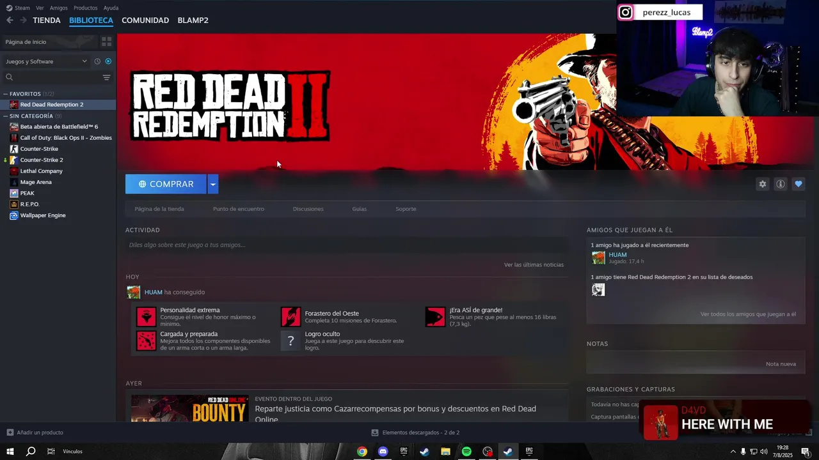Click the activity status input field
Screen dimensions: 819x460
[x=347, y=245]
